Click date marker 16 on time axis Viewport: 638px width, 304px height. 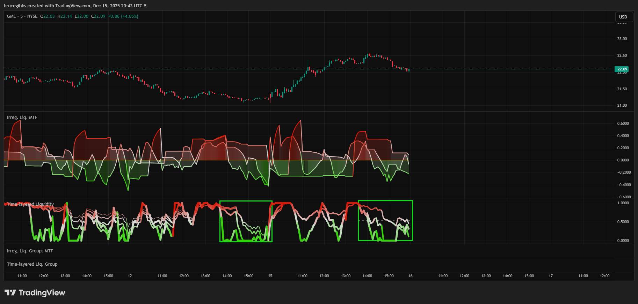(411, 276)
